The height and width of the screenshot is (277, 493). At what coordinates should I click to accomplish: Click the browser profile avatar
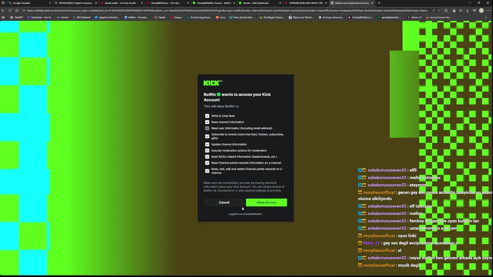pyautogui.click(x=481, y=10)
